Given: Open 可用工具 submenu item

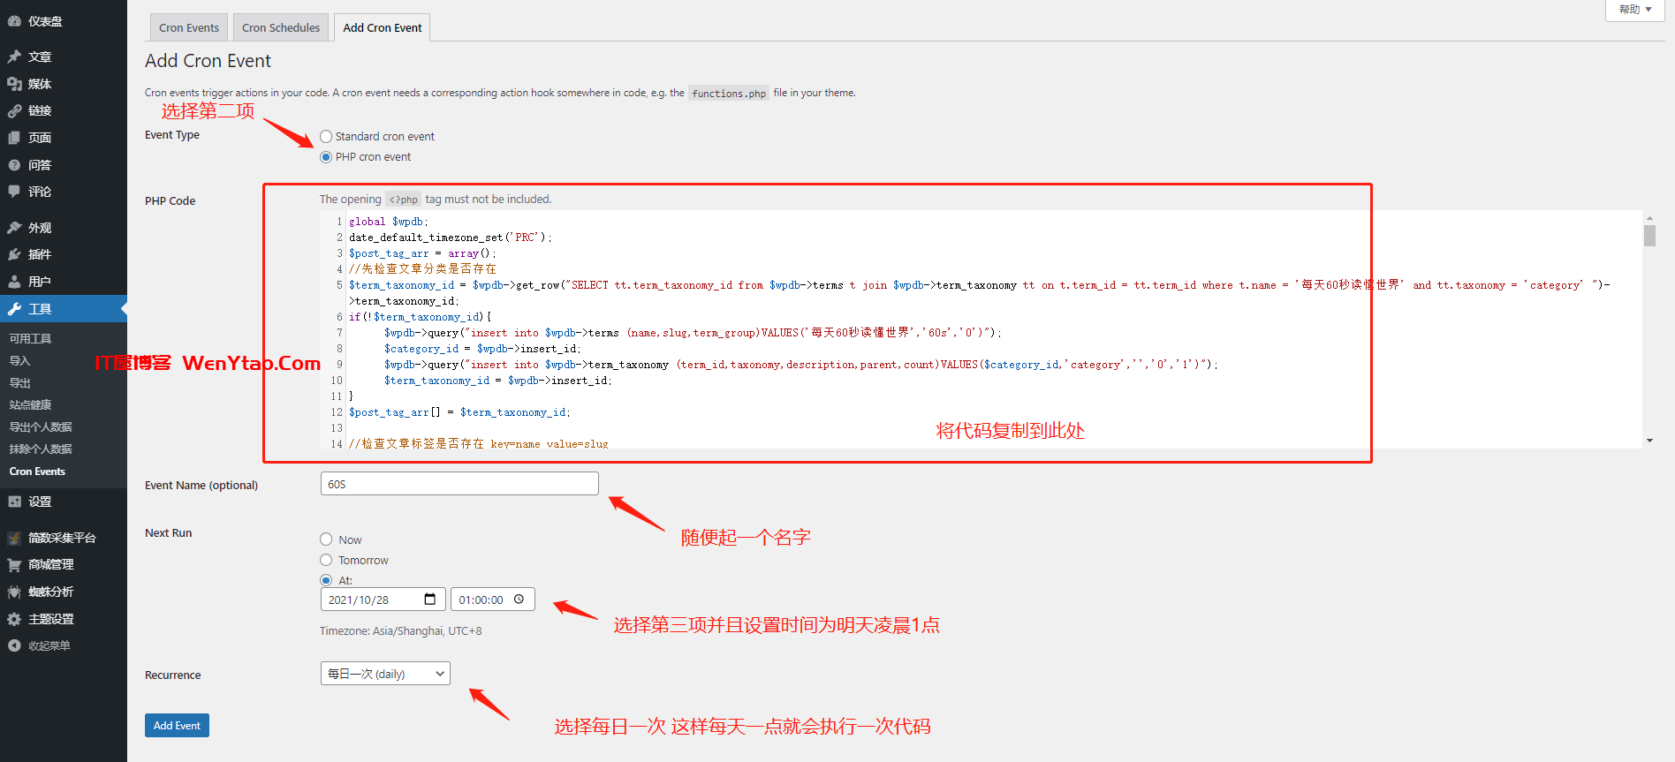Looking at the screenshot, I should (30, 339).
